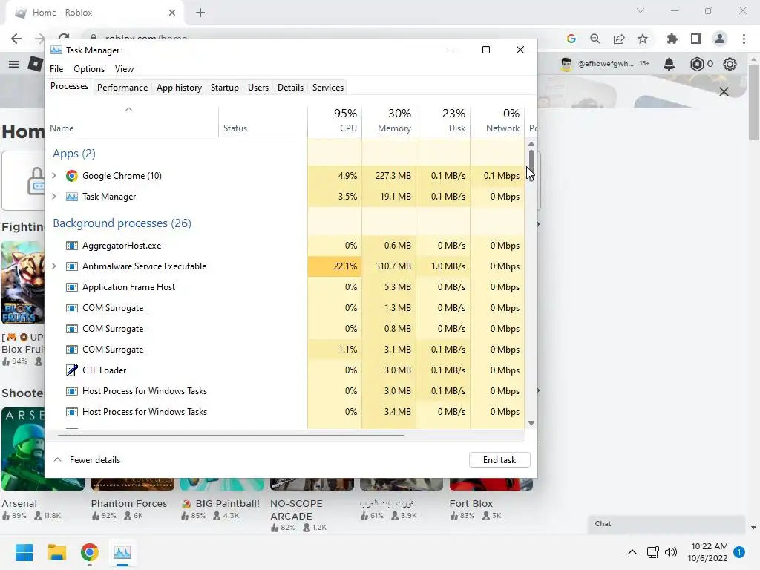The height and width of the screenshot is (570, 760).
Task: Expand Antimalware Service Executable row
Action: click(53, 266)
